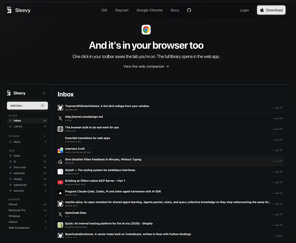Select Helium source

point(27,222)
